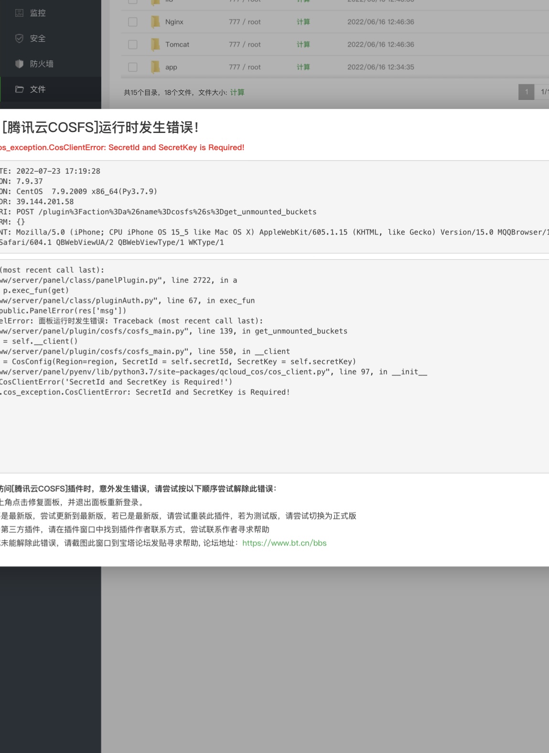Click the shield icon beside 安全
The width and height of the screenshot is (549, 753).
[x=19, y=38]
